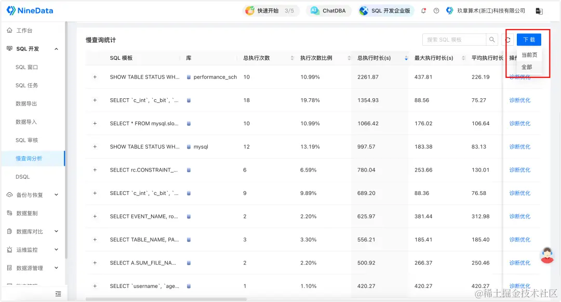Expand the SELECT A.SUM_FILE_NA row
This screenshot has height=302, width=561.
(x=95, y=263)
